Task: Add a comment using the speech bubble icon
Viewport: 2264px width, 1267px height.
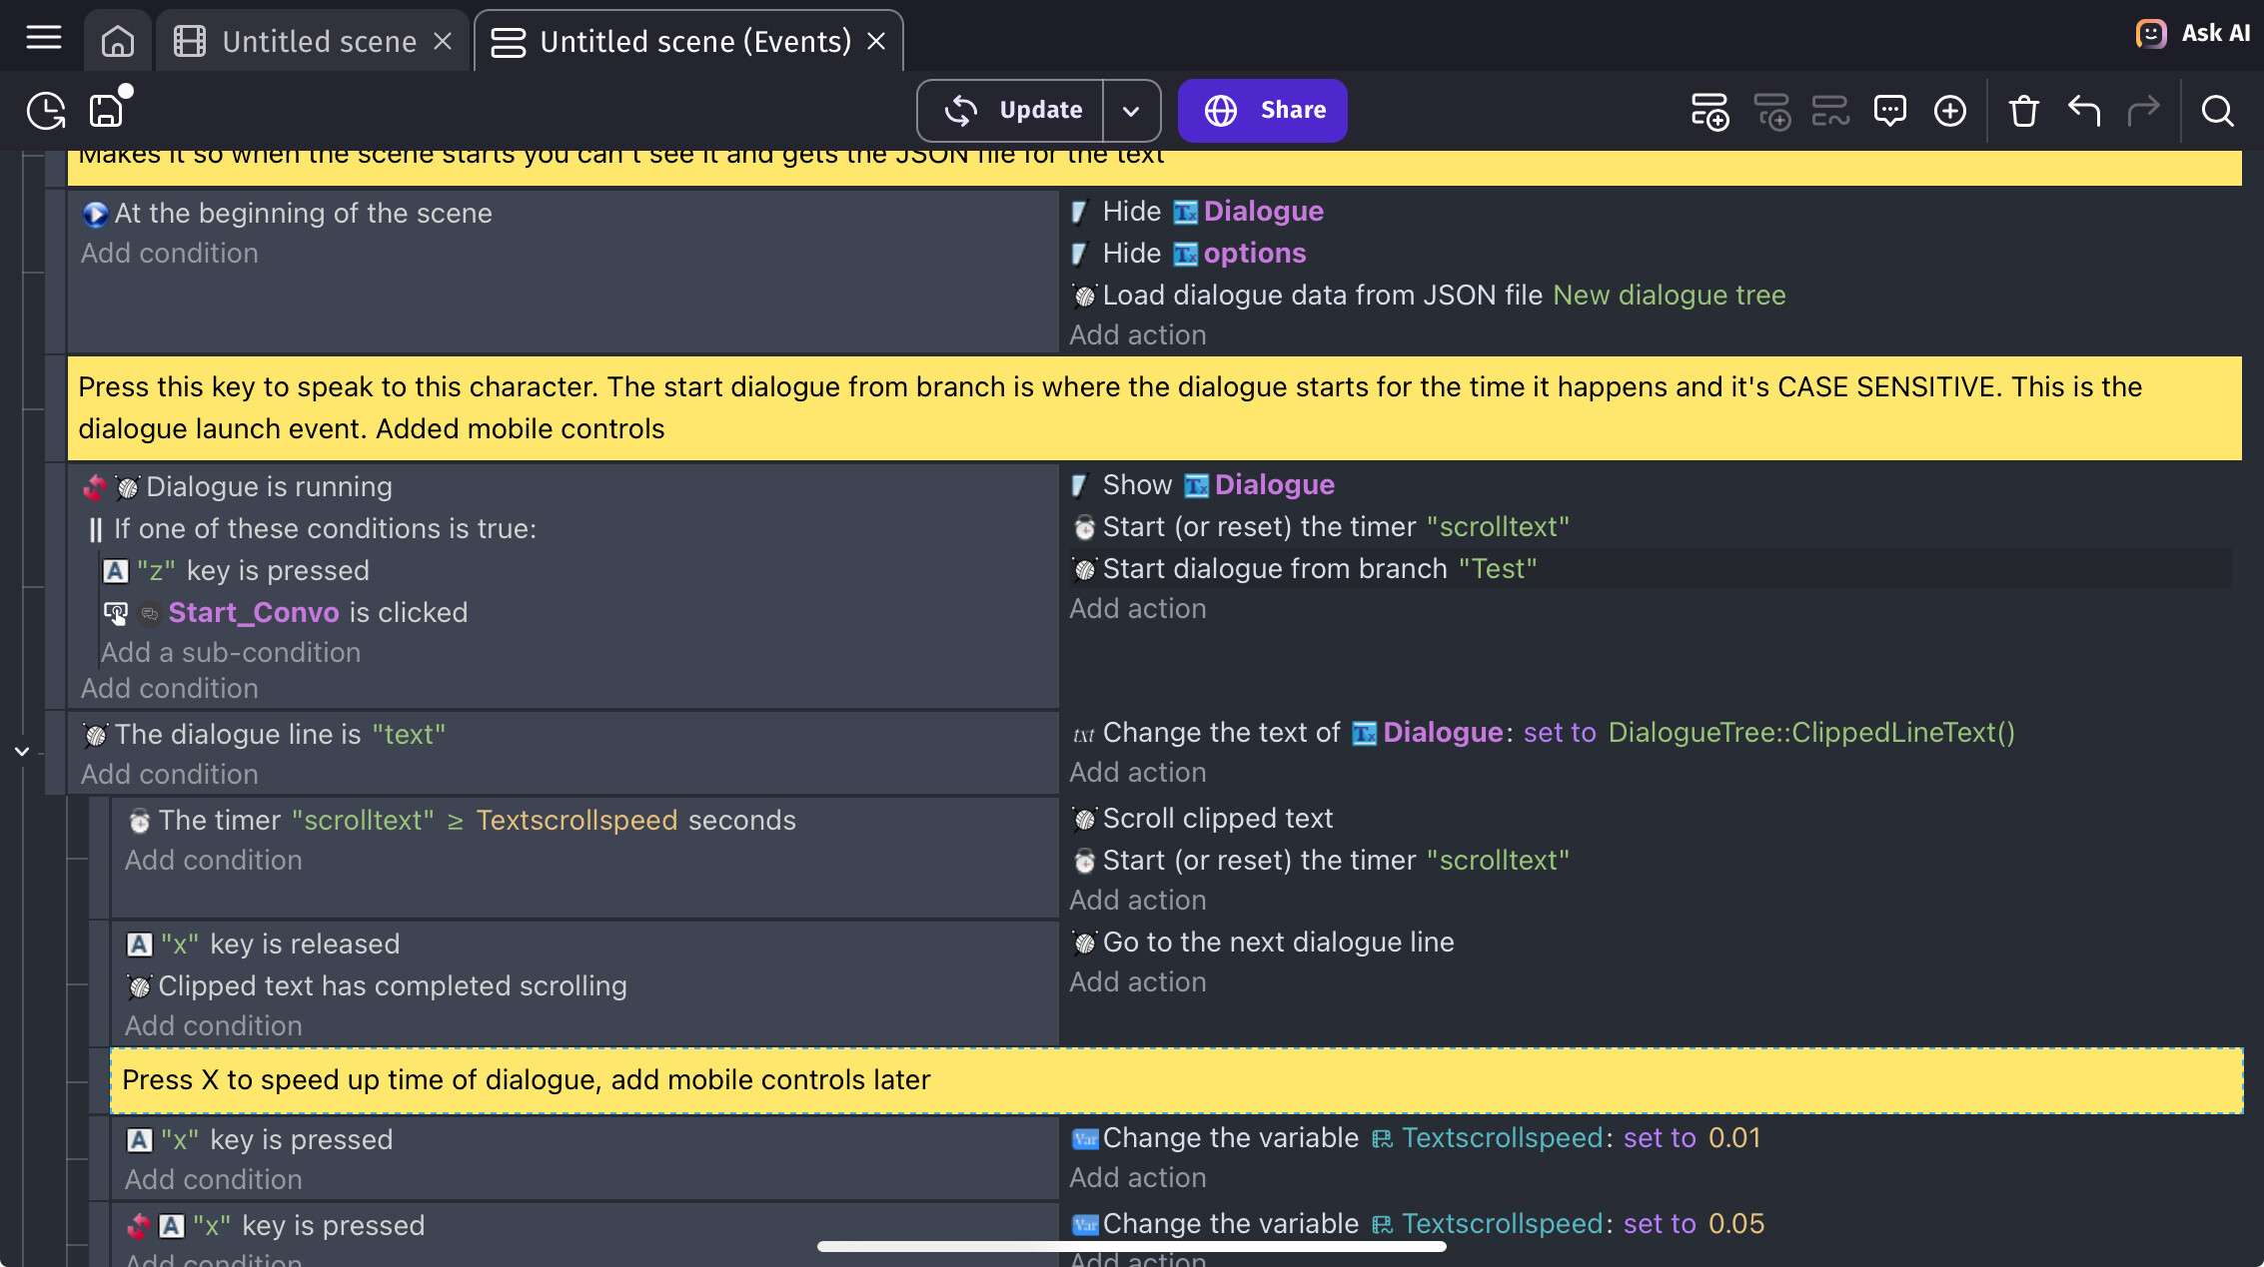Action: [x=1891, y=111]
